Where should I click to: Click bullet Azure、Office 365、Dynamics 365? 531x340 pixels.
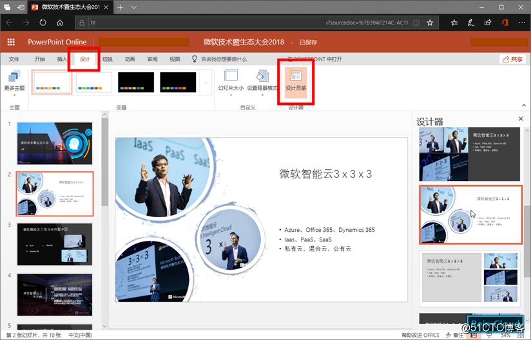[x=329, y=230]
